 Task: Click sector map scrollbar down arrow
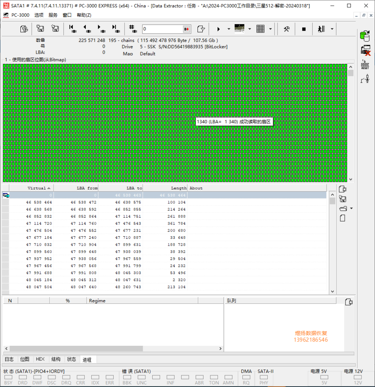(350, 180)
